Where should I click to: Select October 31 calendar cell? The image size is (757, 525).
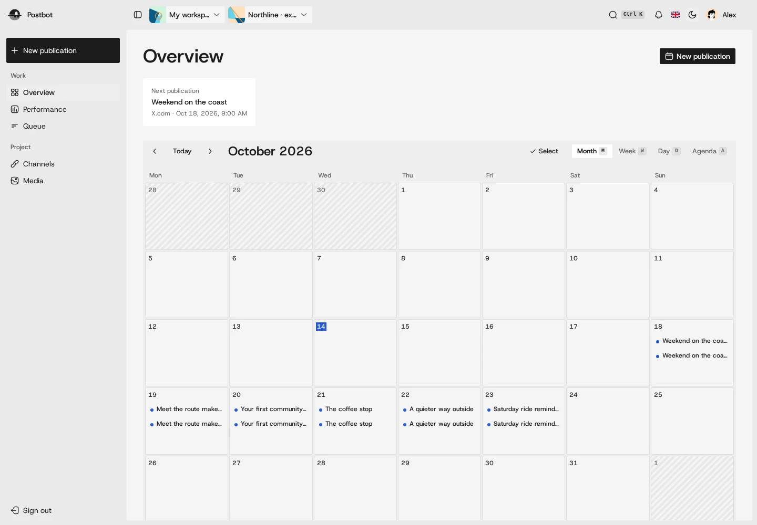pyautogui.click(x=608, y=488)
